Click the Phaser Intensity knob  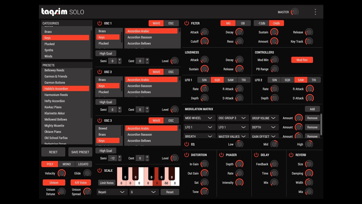[239, 183]
